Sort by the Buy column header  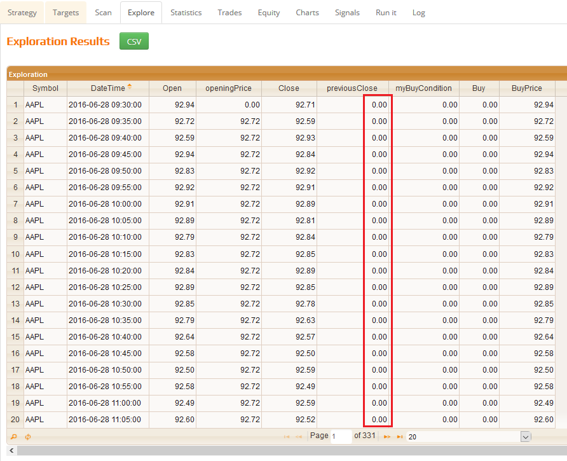[x=479, y=88]
